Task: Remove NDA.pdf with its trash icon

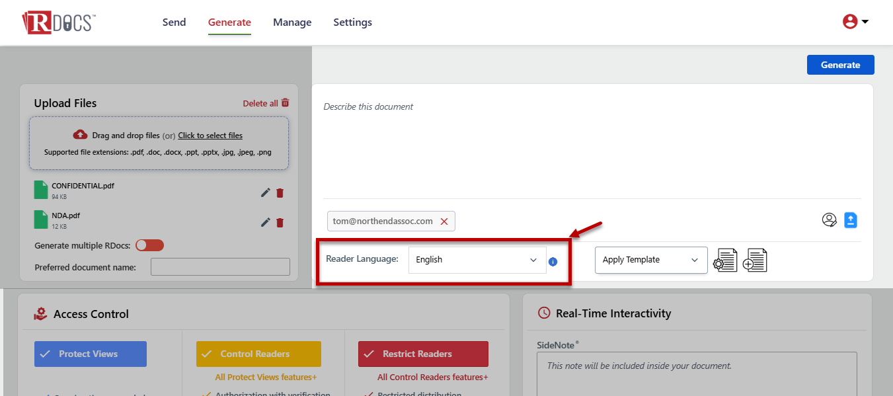Action: pyautogui.click(x=280, y=222)
